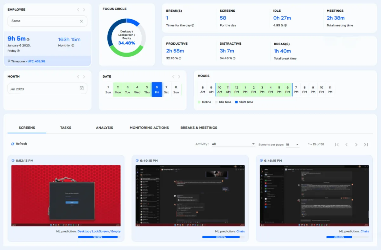381x250 pixels.
Task: Open the 6:46:15 PM screenshot thumbnail
Action: click(x=314, y=196)
